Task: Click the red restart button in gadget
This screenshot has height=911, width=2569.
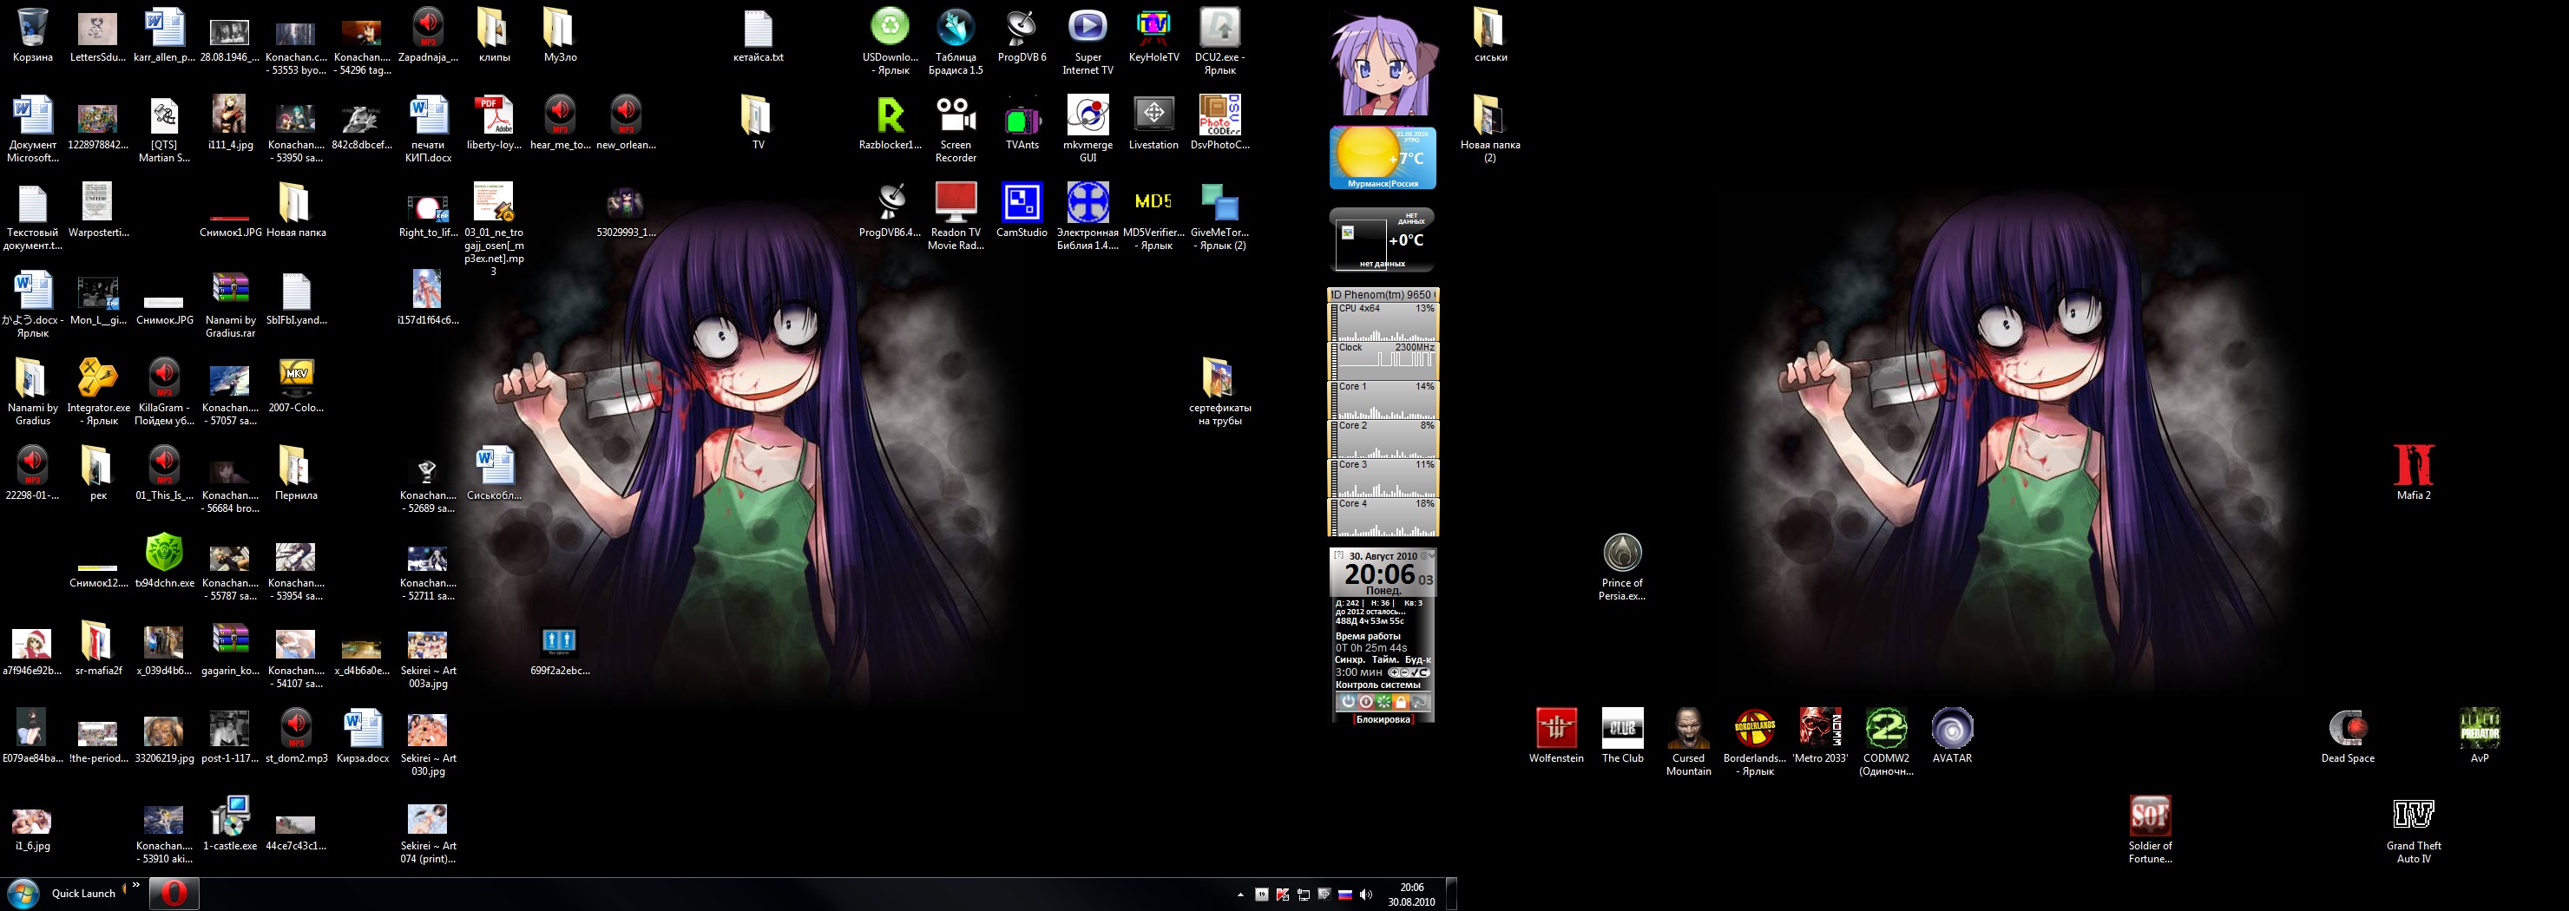Action: click(1365, 703)
